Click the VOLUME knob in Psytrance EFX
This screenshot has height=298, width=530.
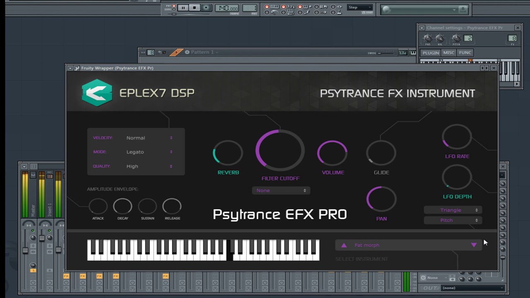pyautogui.click(x=332, y=153)
